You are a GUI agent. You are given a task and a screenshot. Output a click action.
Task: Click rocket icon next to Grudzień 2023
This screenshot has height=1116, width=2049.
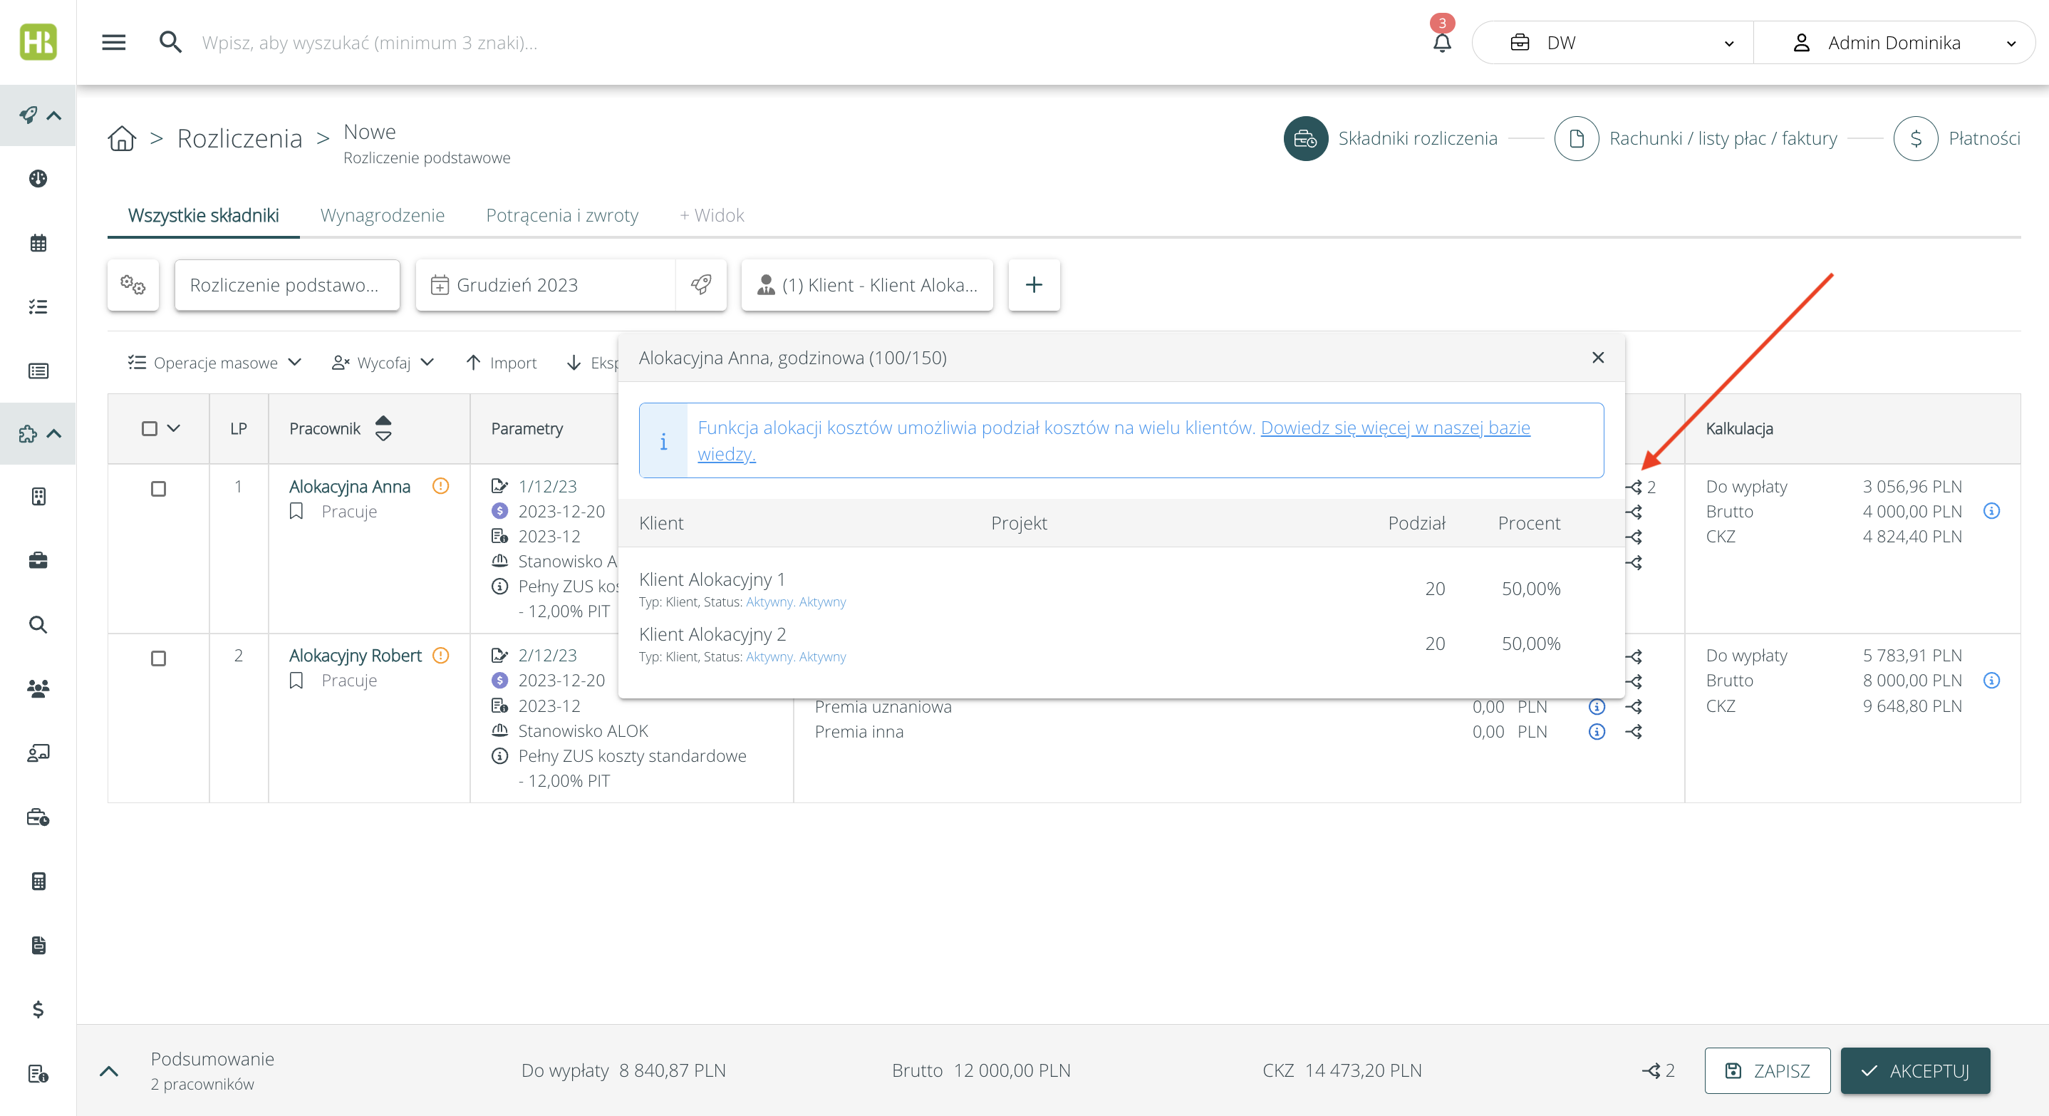[x=701, y=285]
